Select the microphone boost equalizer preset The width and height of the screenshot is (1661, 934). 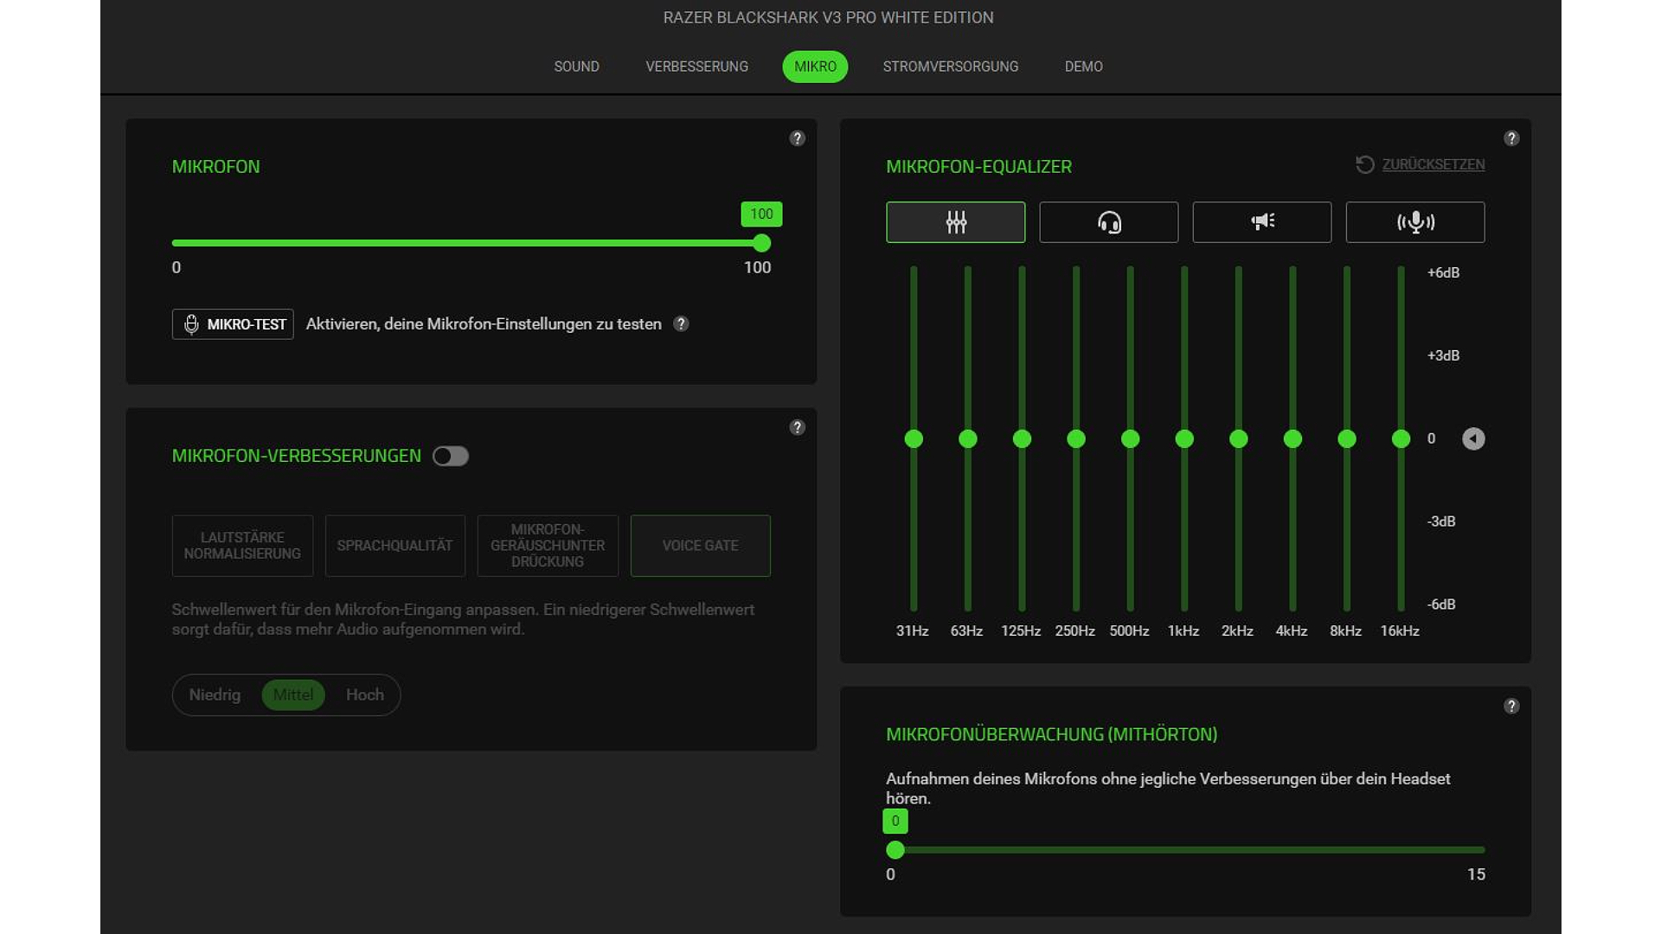tap(1414, 222)
